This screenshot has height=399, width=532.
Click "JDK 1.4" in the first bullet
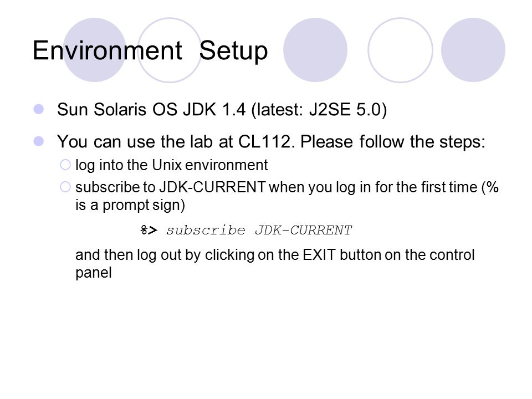point(214,110)
